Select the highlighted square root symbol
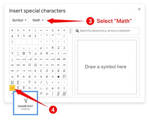The height and width of the screenshot is (120, 149). pos(12,88)
